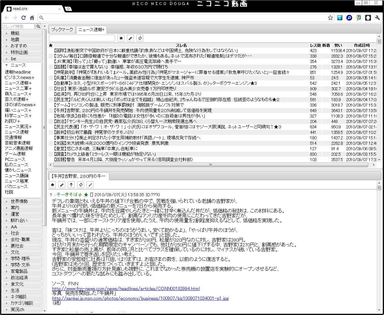Open the browser home icon
384x315 pixels.
[32, 18]
